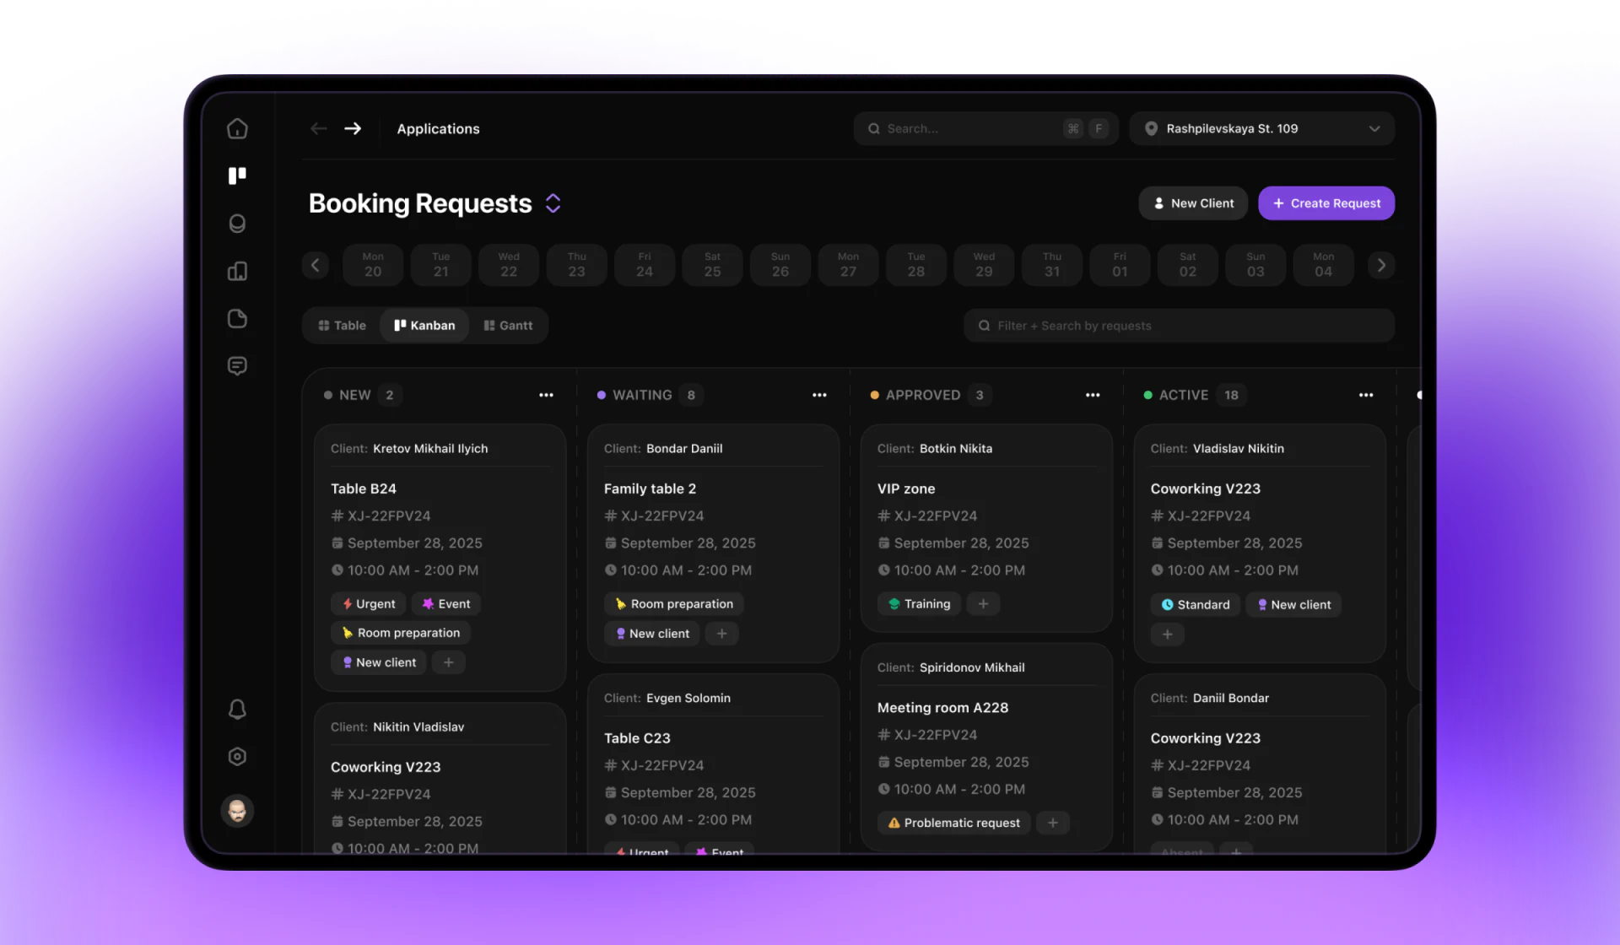Screen dimensions: 1620x945
Task: Select date Tue 28 in calendar strip
Action: coord(916,265)
